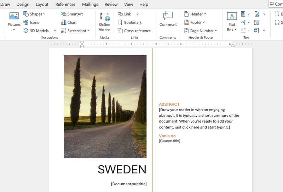Image resolution: width=283 pixels, height=192 pixels.
Task: Click the Header icon
Action: pos(186,14)
